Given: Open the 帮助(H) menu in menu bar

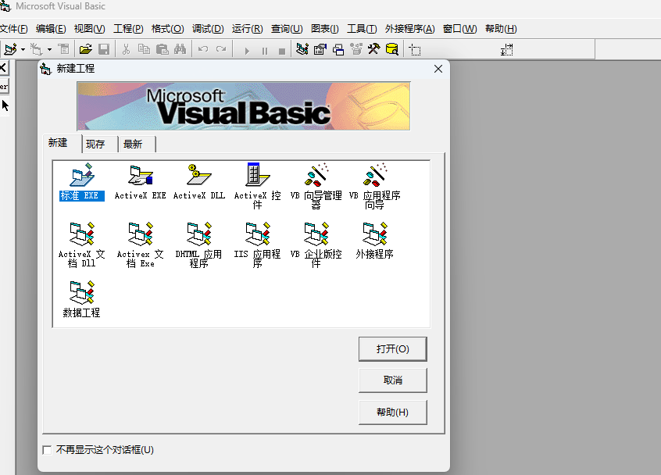Looking at the screenshot, I should [501, 29].
